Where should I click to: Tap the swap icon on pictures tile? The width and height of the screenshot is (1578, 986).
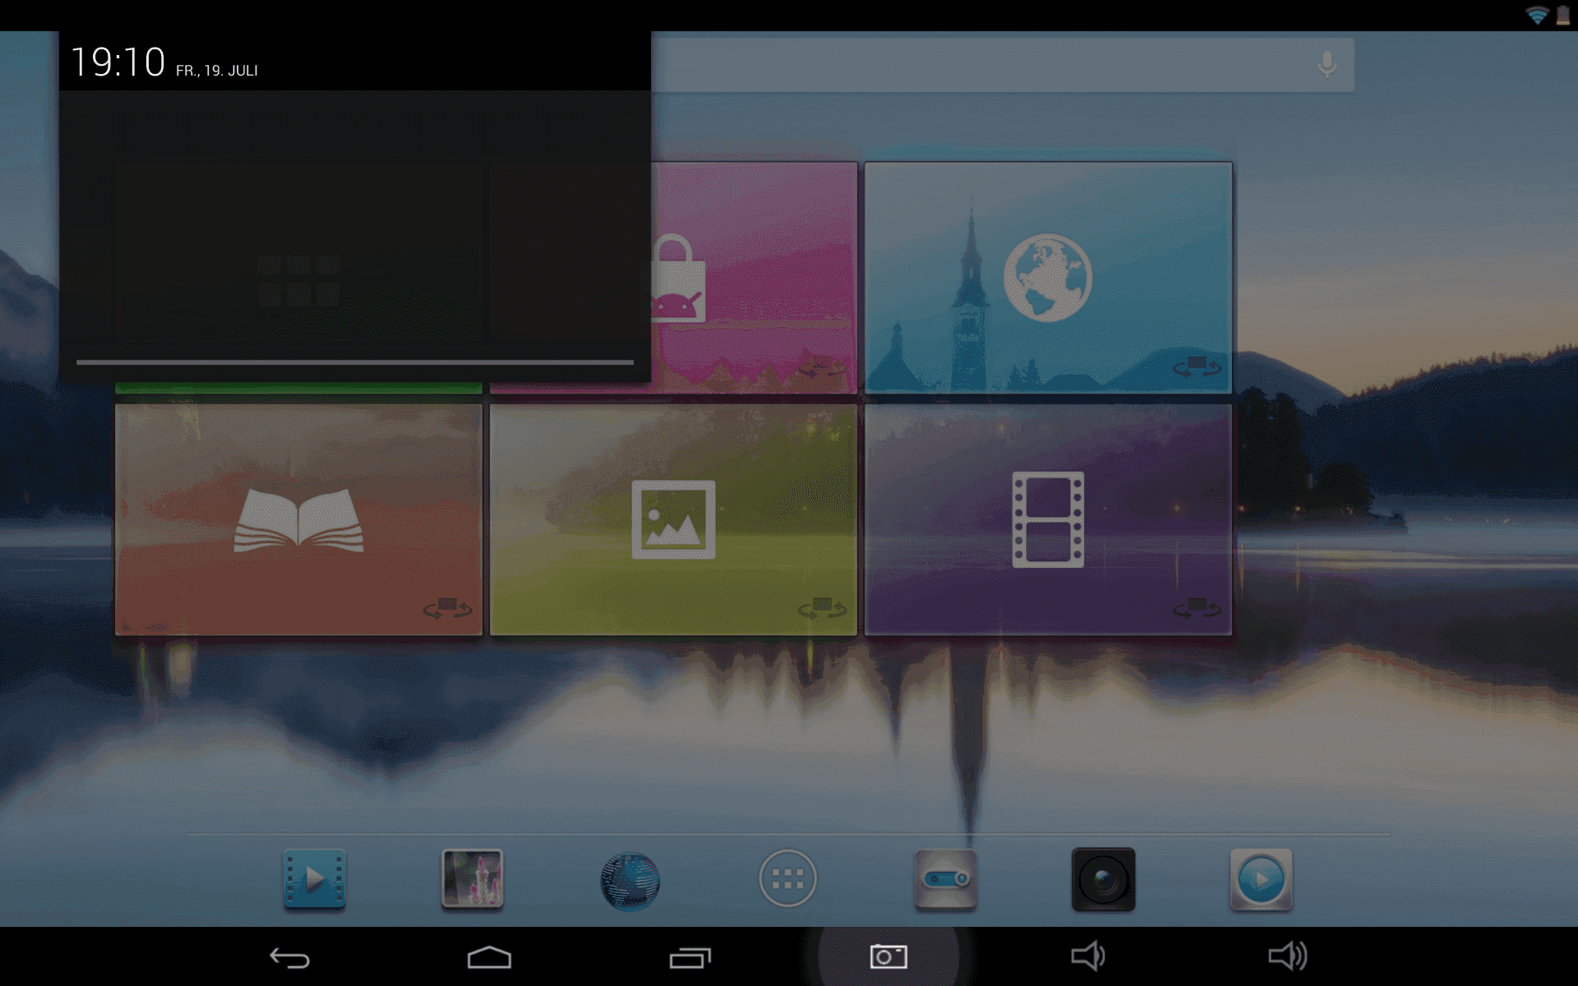coord(823,608)
